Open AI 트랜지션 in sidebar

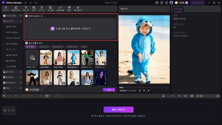point(11,61)
